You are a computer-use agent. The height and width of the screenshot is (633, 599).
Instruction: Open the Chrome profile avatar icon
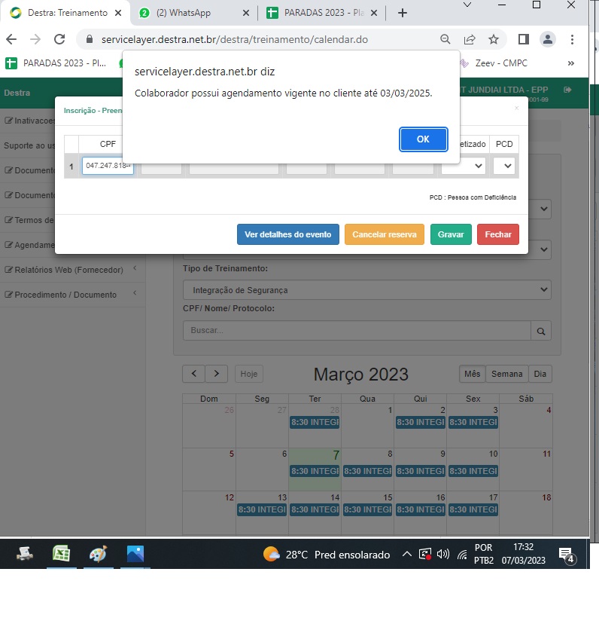(548, 39)
